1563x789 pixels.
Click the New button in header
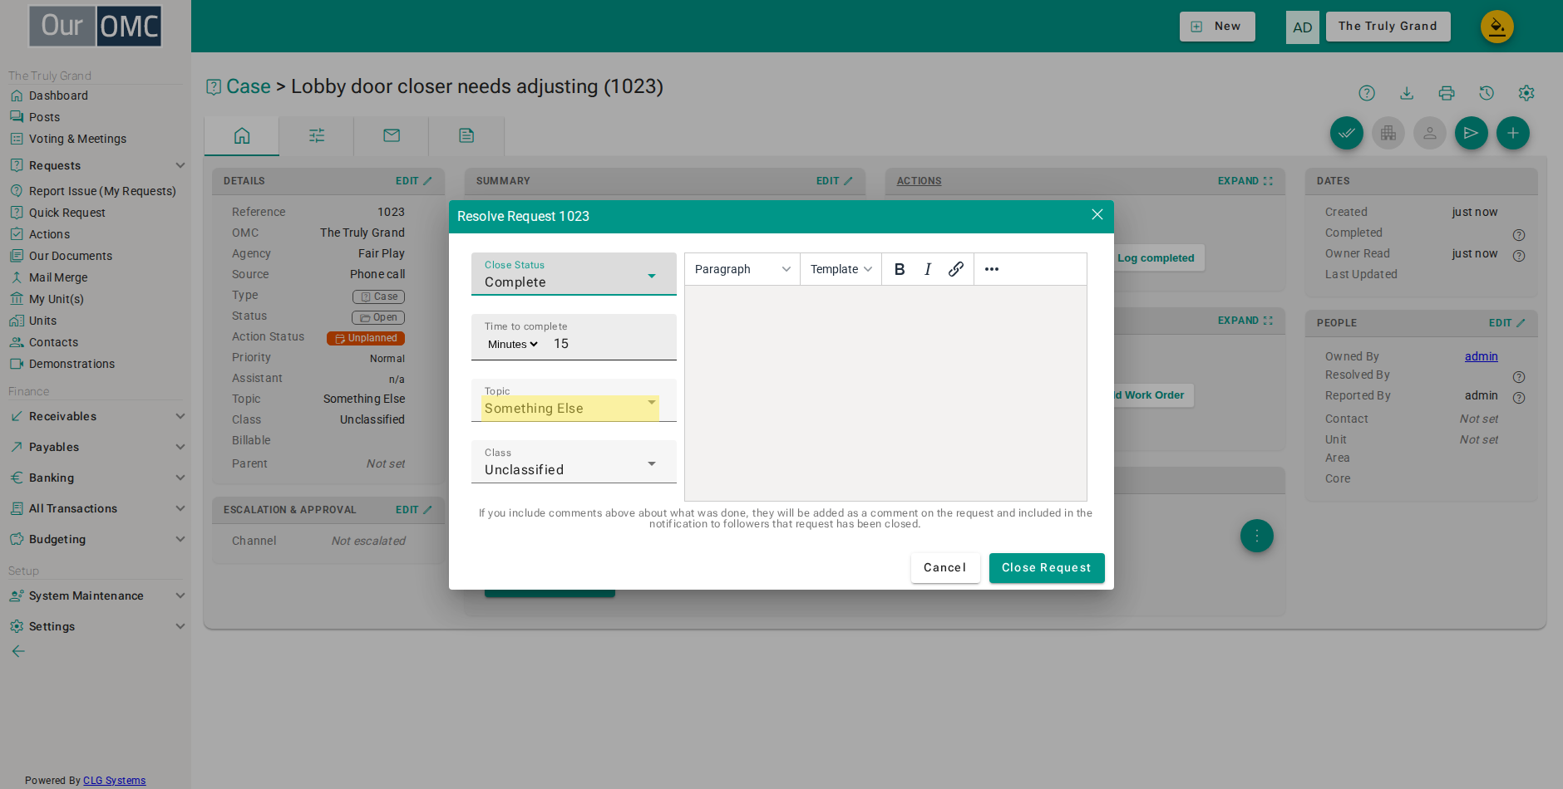[x=1217, y=27]
